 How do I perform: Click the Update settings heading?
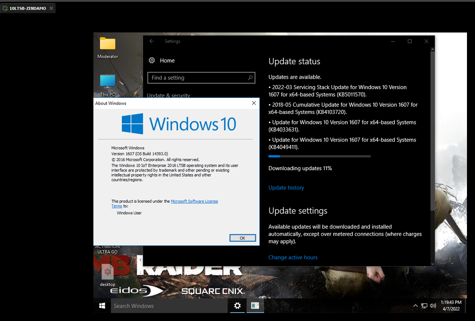click(298, 211)
